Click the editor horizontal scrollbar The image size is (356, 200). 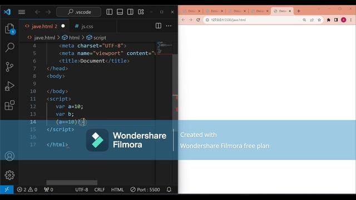pos(72,183)
